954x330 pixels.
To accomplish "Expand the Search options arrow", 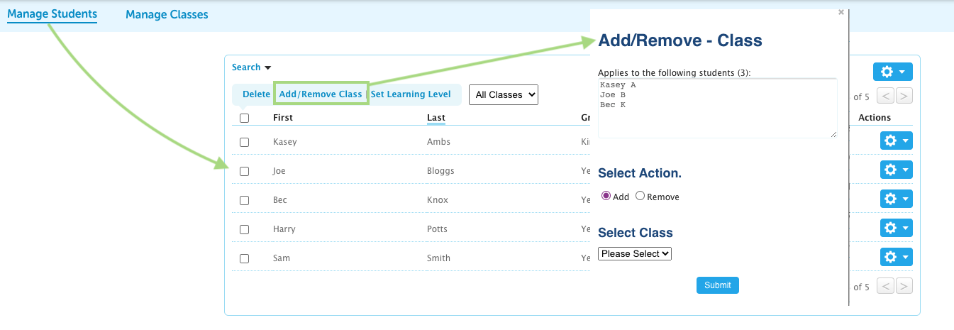I will [x=267, y=68].
